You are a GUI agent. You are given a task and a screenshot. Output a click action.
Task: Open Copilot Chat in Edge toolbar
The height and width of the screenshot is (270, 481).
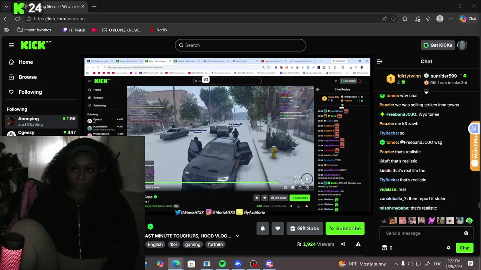click(468, 19)
